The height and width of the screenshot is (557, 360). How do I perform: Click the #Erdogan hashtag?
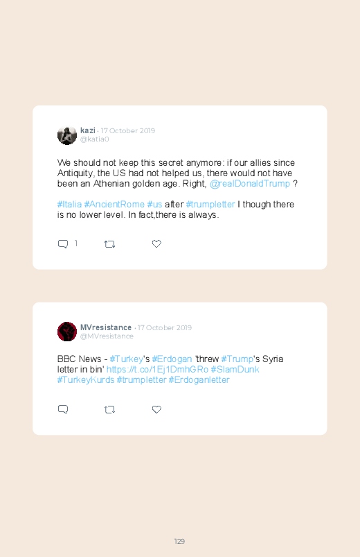(172, 359)
